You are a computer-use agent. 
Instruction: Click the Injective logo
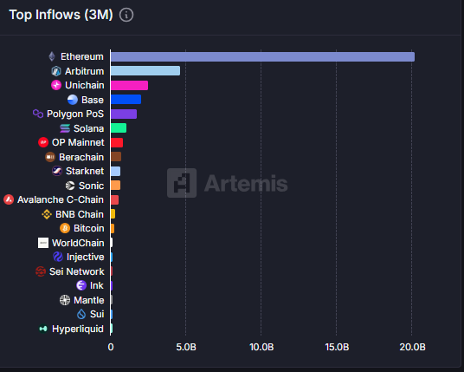pos(58,257)
